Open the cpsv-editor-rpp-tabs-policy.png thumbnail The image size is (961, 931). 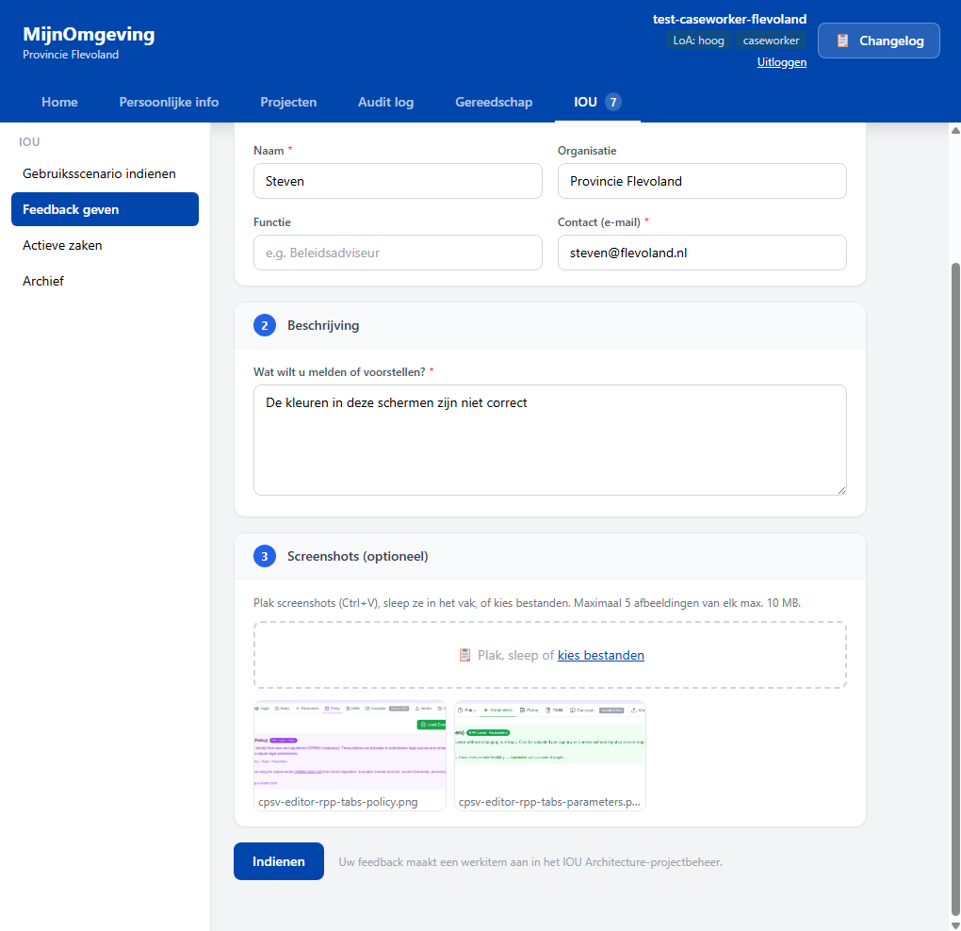pyautogui.click(x=349, y=756)
